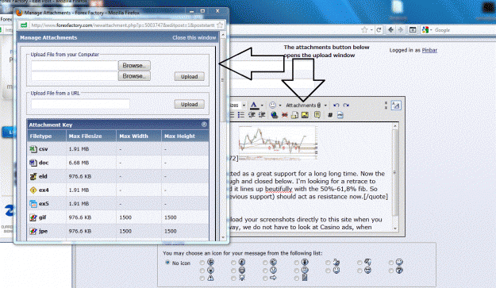Click the collapse icon in Attachment Key header
This screenshot has width=496, height=288.
coord(204,125)
